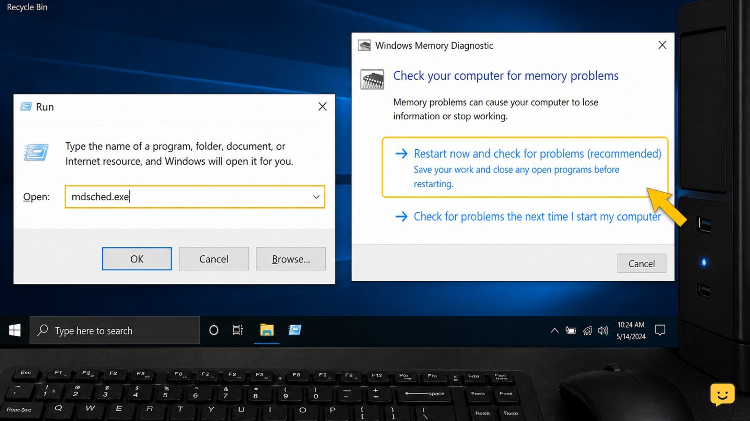Image resolution: width=750 pixels, height=421 pixels.
Task: Open the Windows Start menu
Action: pyautogui.click(x=15, y=330)
